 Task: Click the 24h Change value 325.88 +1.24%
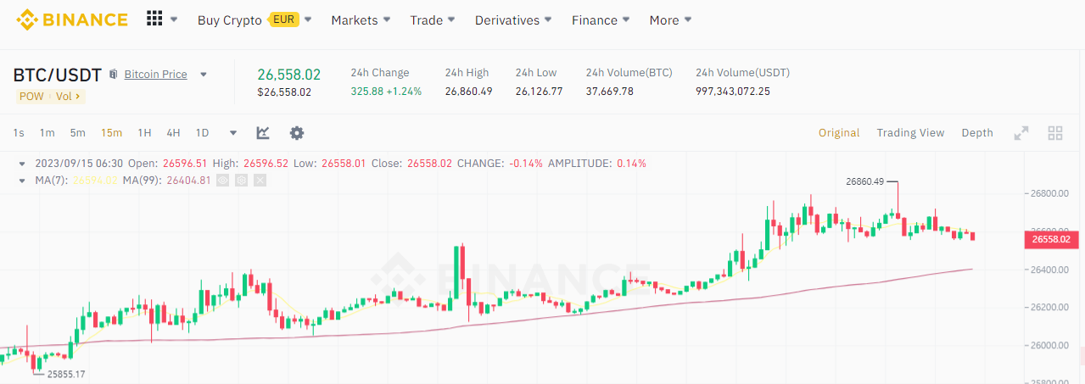pos(386,92)
